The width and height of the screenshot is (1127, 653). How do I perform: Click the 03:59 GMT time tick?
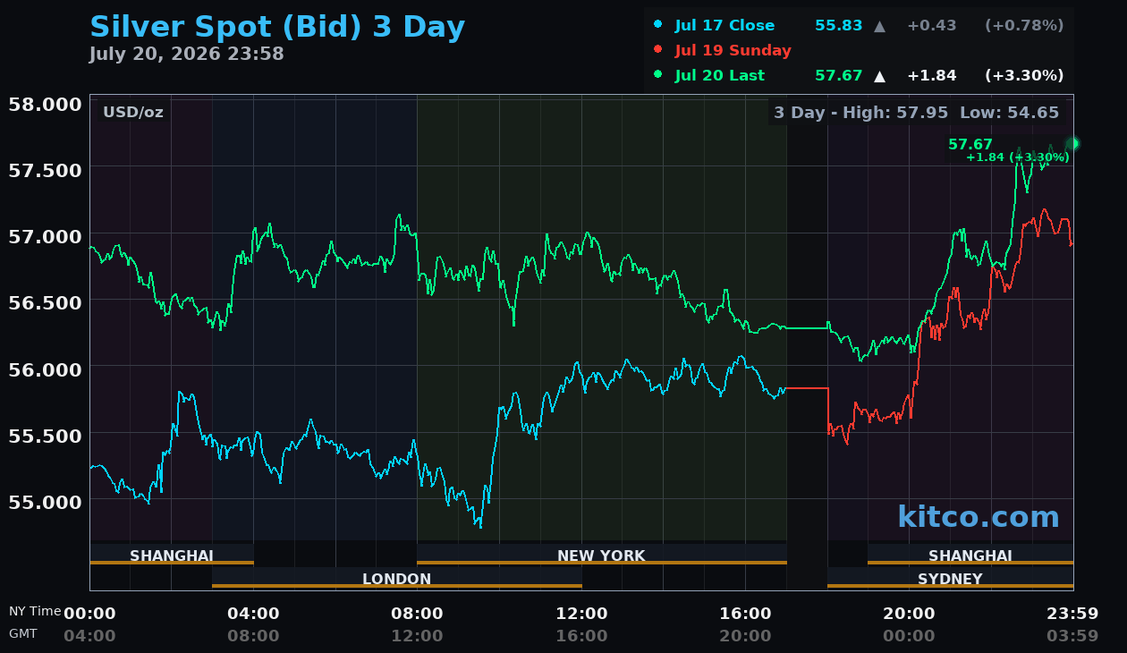[1072, 636]
